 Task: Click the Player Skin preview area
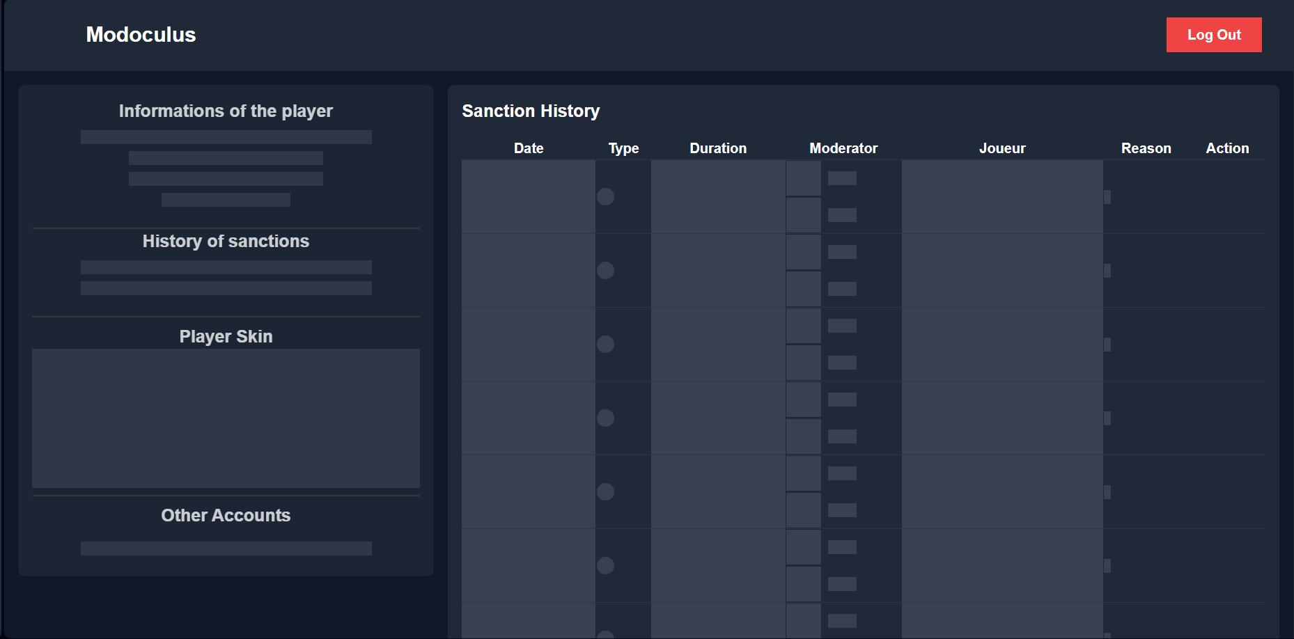pyautogui.click(x=226, y=418)
